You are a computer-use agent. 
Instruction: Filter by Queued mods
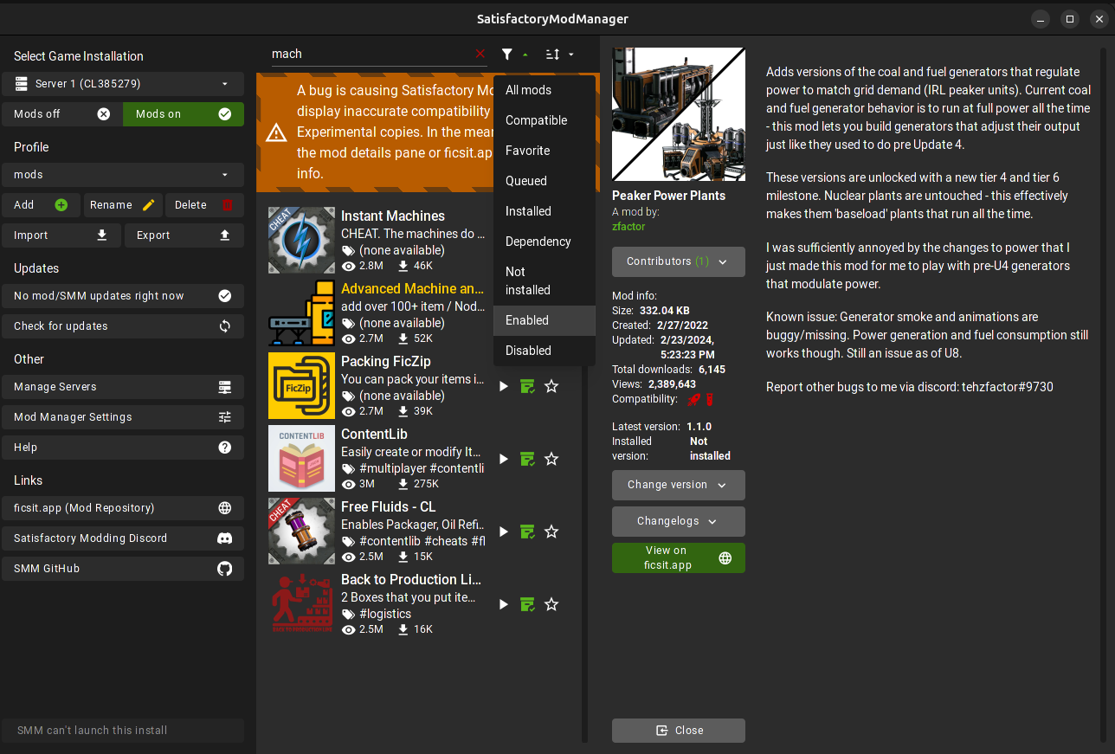pos(545,181)
